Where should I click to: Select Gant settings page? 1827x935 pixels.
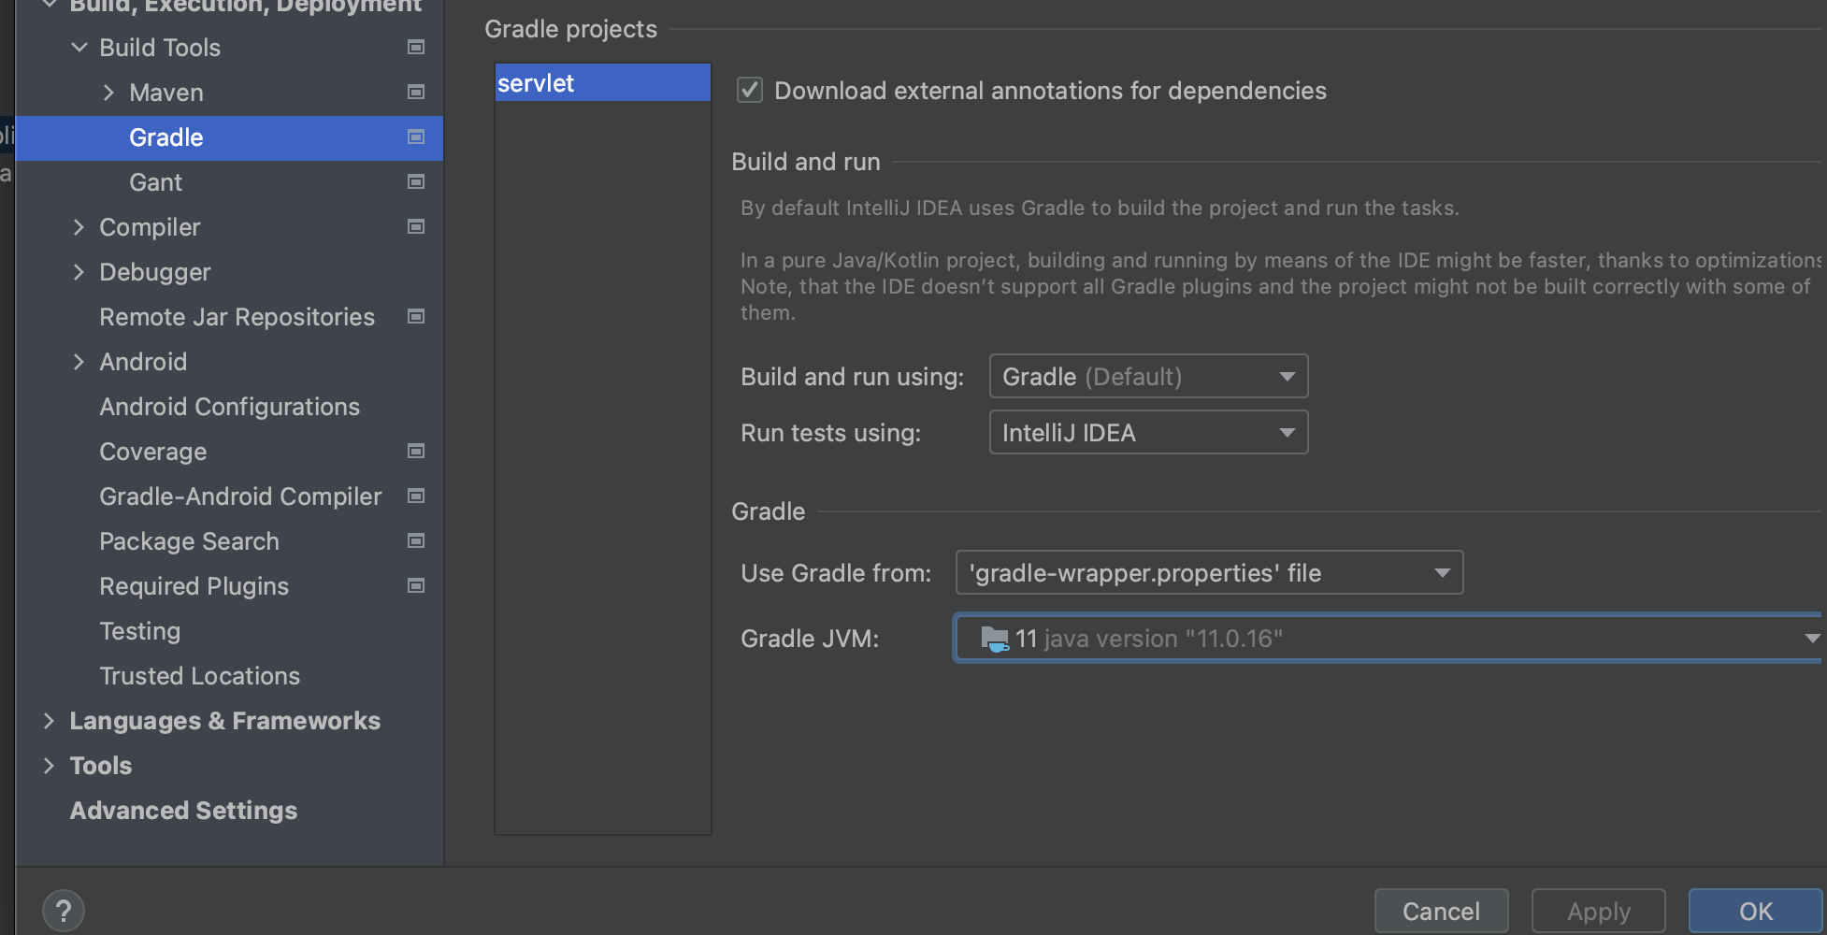155,182
